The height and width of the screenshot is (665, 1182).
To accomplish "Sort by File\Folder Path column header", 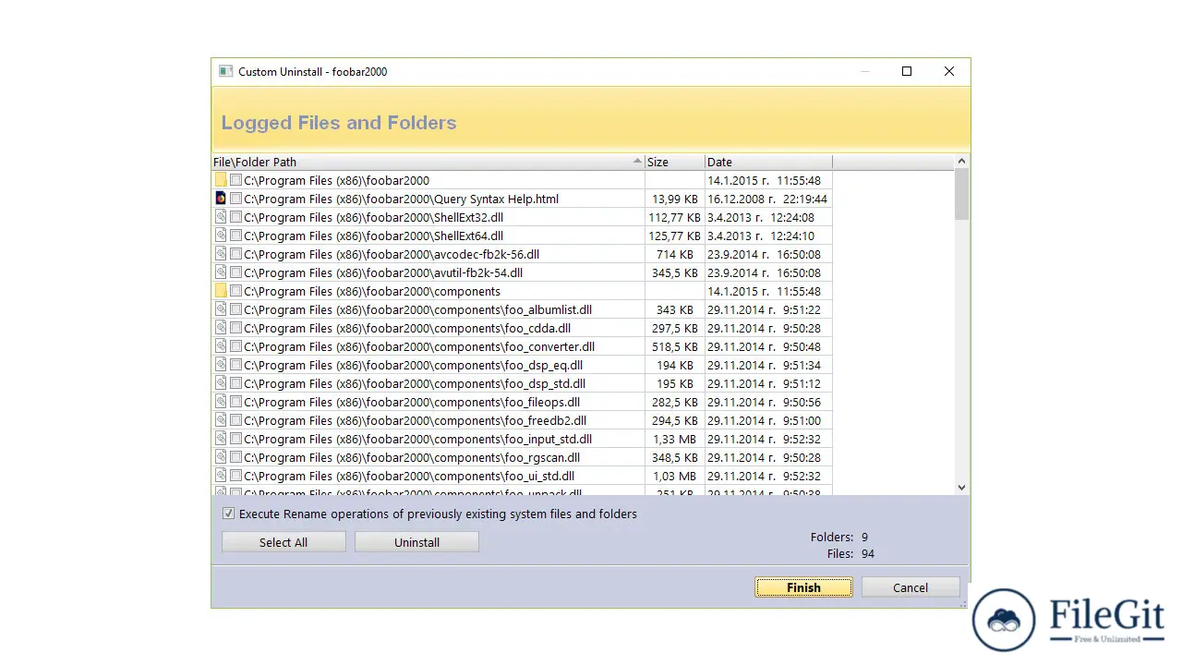I will (428, 162).
